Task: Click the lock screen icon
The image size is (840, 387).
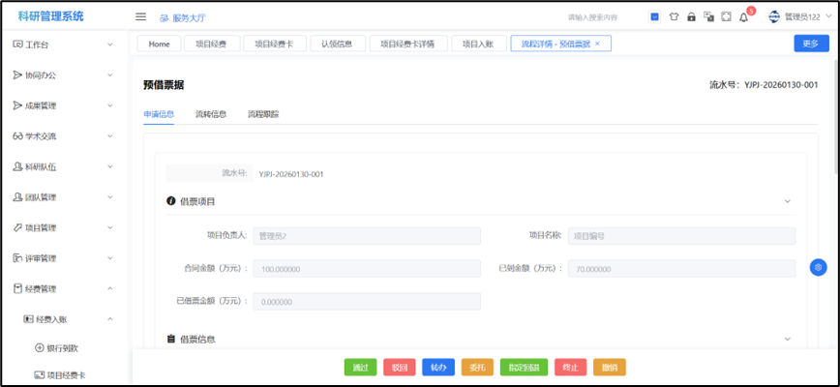Action: [691, 16]
